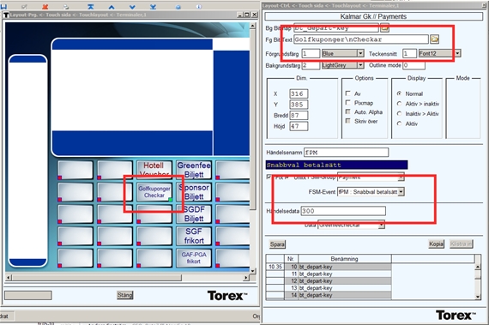Image resolution: width=489 pixels, height=325 pixels.
Task: Open the LightGrey background color dropdown
Action: pos(360,65)
